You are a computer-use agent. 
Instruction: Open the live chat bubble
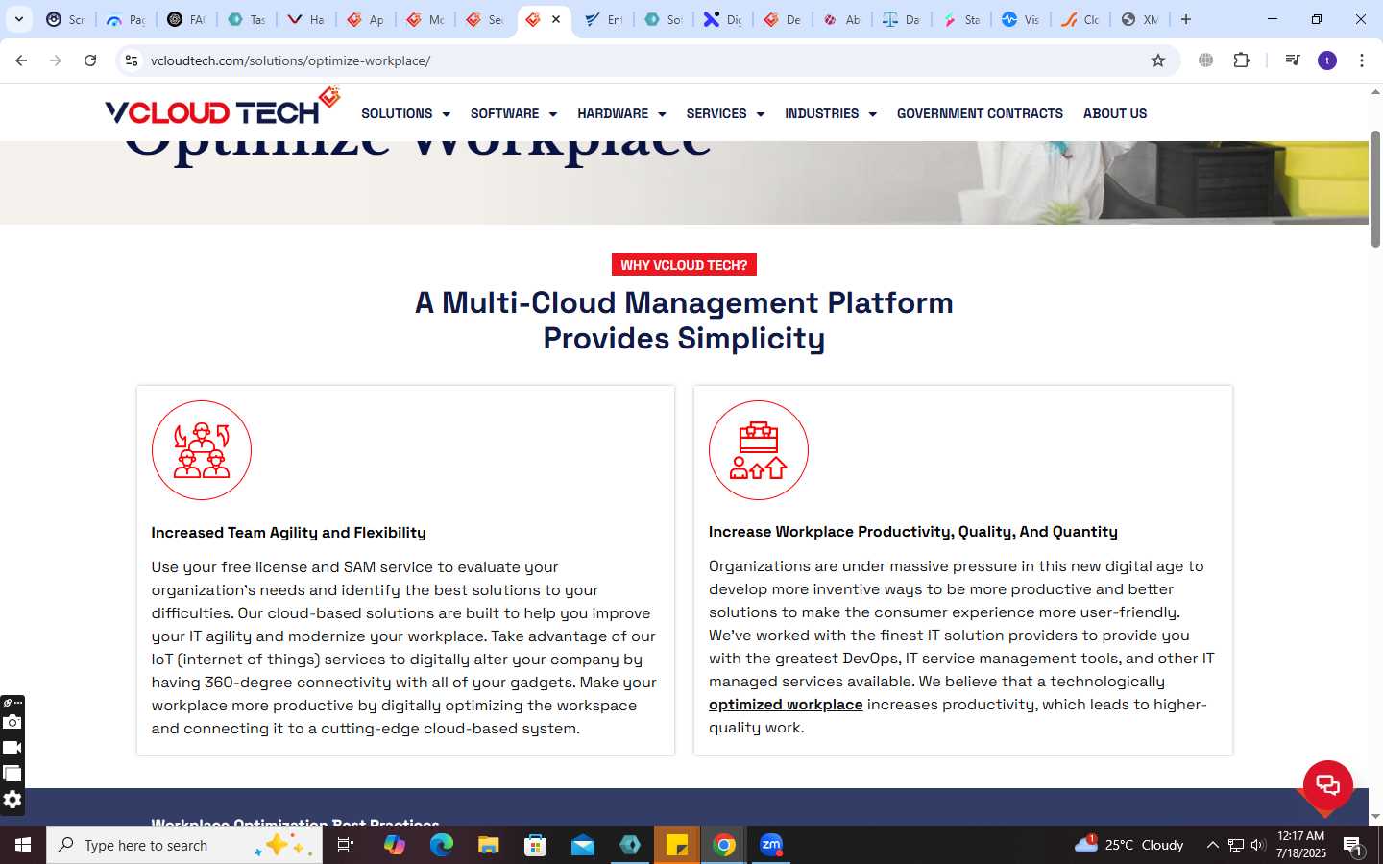pyautogui.click(x=1327, y=785)
